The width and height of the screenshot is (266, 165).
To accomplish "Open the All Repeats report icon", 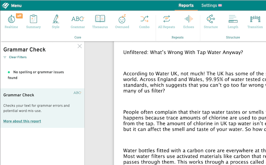I will 166,19.
